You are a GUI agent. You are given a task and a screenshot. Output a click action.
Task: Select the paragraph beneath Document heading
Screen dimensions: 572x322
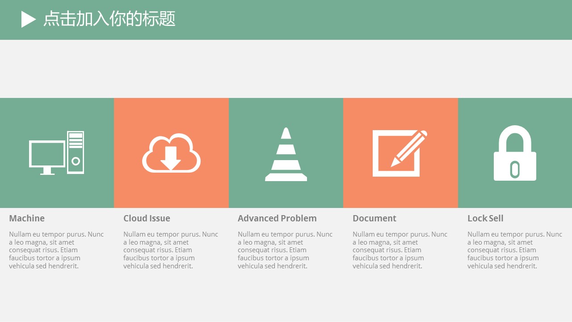[x=400, y=250]
